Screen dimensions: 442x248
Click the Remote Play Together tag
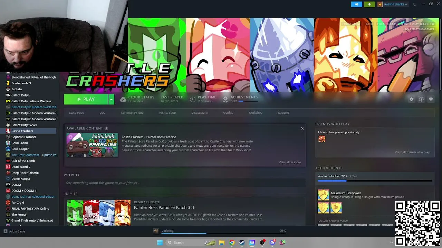click(417, 24)
